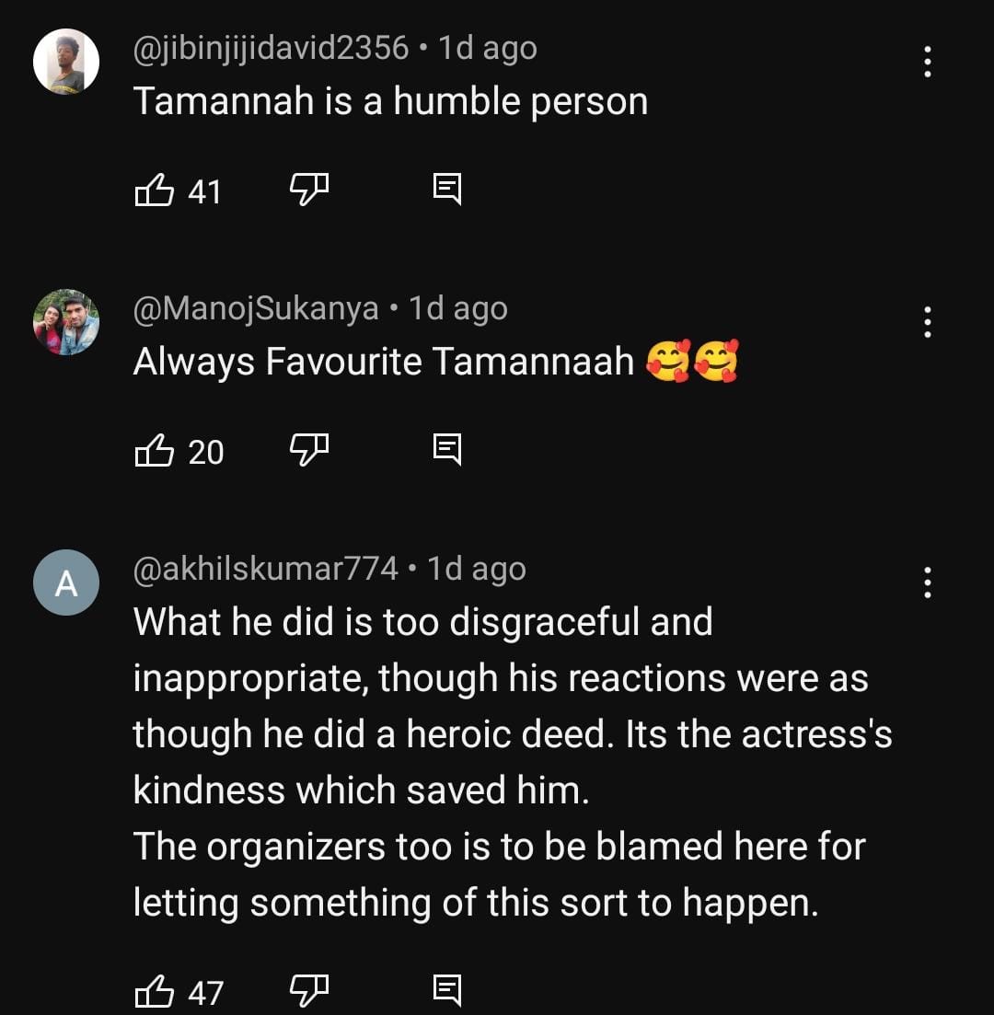The height and width of the screenshot is (1015, 994).
Task: Like the comment by @jibinjijidavid2356
Action: pos(155,191)
